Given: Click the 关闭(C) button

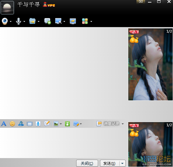Looking at the screenshot, I should (87, 163).
